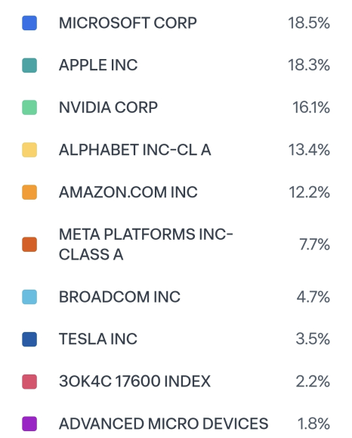Click the green NVIDIA Corp color swatch
Screen dimensions: 352x438
click(29, 107)
